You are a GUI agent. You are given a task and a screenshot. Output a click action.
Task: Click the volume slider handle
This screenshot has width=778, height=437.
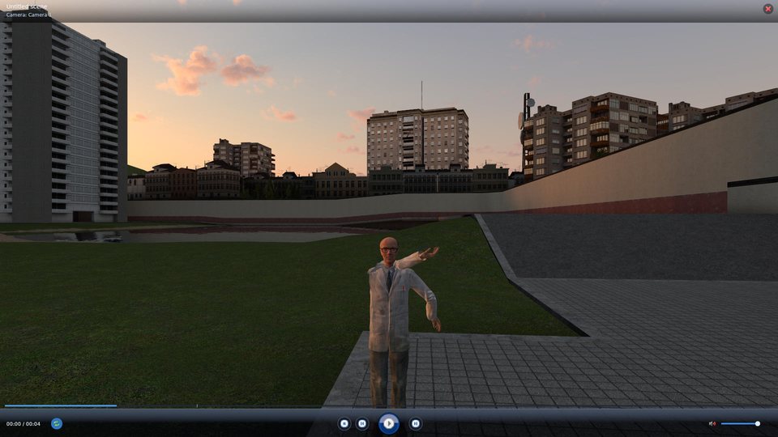point(757,423)
